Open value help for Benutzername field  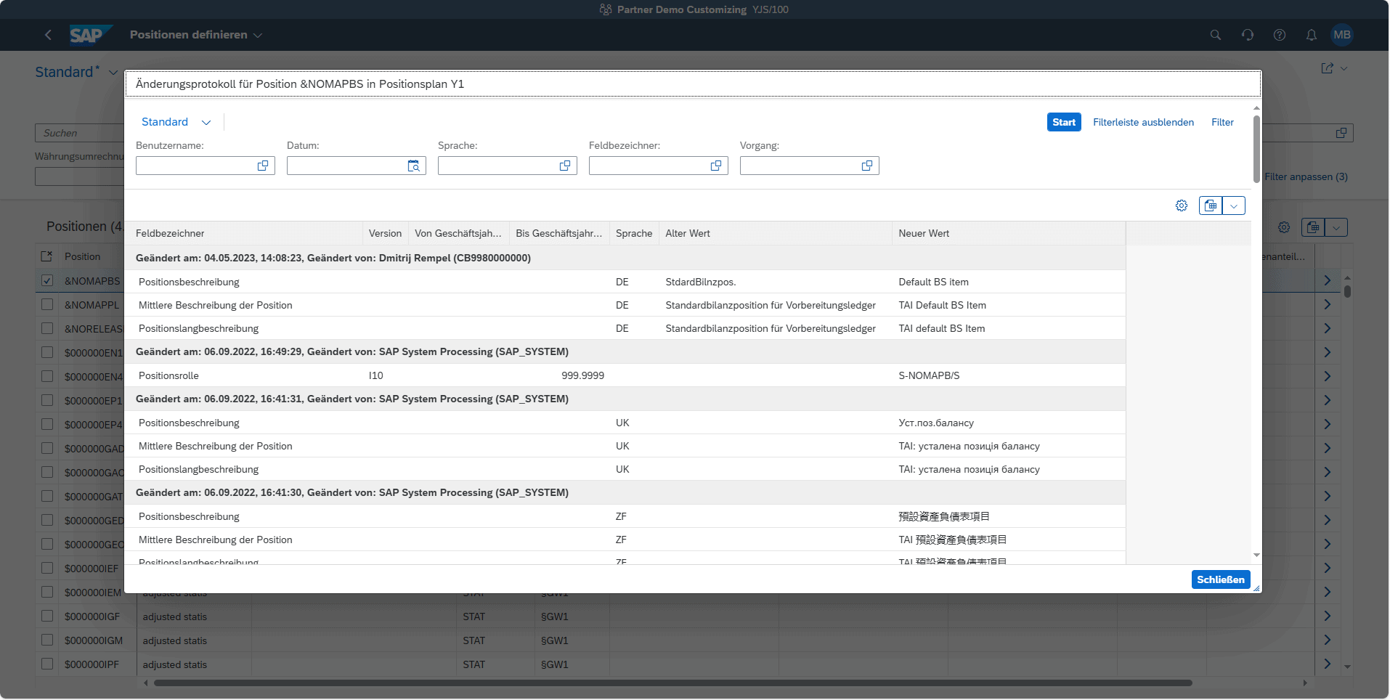pos(263,166)
